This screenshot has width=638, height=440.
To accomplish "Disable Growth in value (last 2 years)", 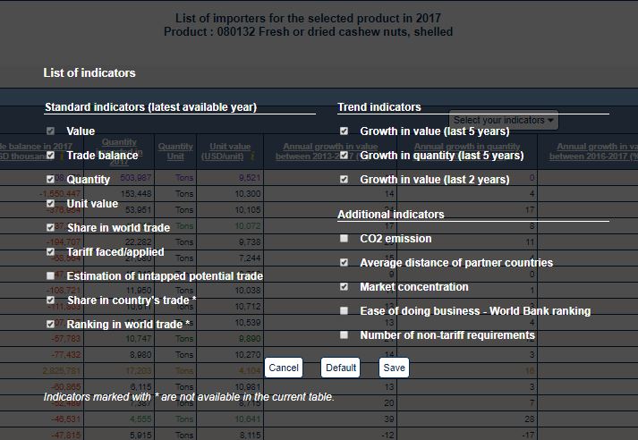I will 345,180.
